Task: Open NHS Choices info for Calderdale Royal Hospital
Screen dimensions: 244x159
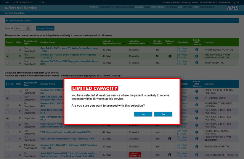Action: [197, 132]
